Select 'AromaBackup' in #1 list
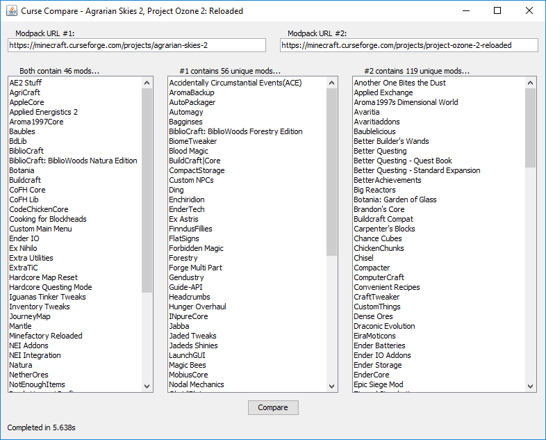This screenshot has height=440, width=546. (x=192, y=92)
